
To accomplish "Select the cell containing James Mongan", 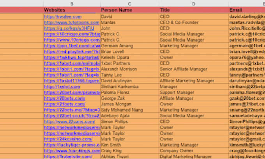I will point(129,104).
